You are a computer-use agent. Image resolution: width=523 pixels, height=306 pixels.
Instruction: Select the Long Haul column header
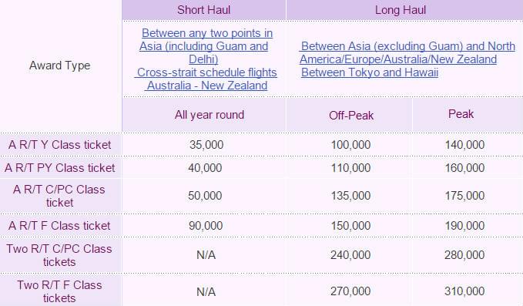coord(404,10)
